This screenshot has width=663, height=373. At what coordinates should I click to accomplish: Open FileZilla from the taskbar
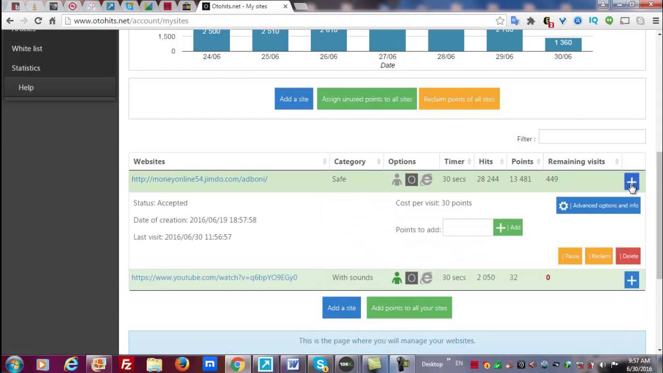[x=126, y=364]
